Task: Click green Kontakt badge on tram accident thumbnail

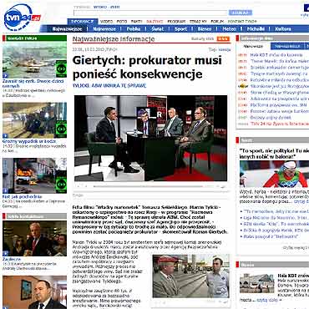Action: pyautogui.click(x=61, y=129)
